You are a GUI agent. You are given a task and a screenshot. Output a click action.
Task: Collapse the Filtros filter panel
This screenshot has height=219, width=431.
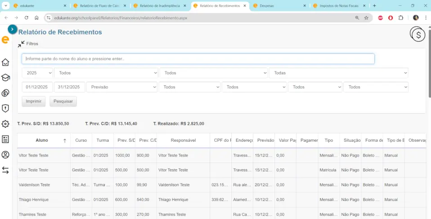click(22, 44)
